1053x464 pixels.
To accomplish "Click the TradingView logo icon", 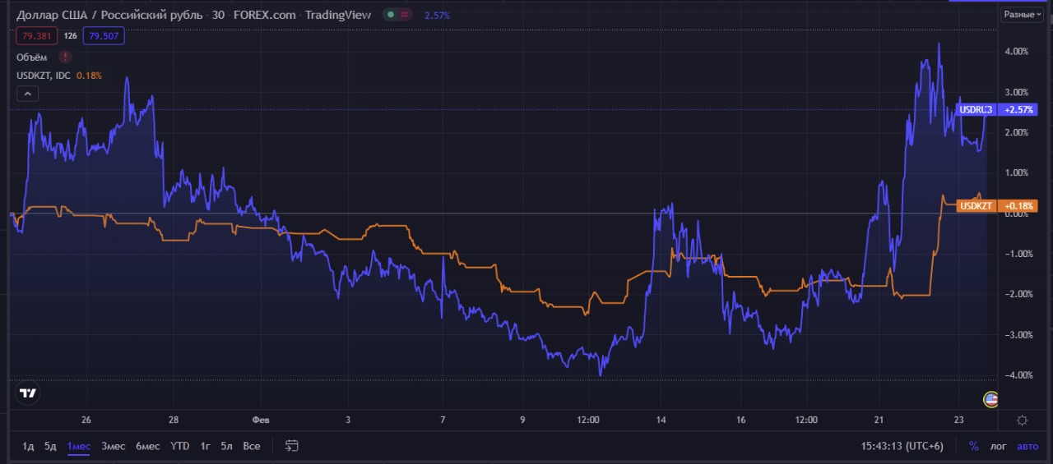I will [x=28, y=393].
